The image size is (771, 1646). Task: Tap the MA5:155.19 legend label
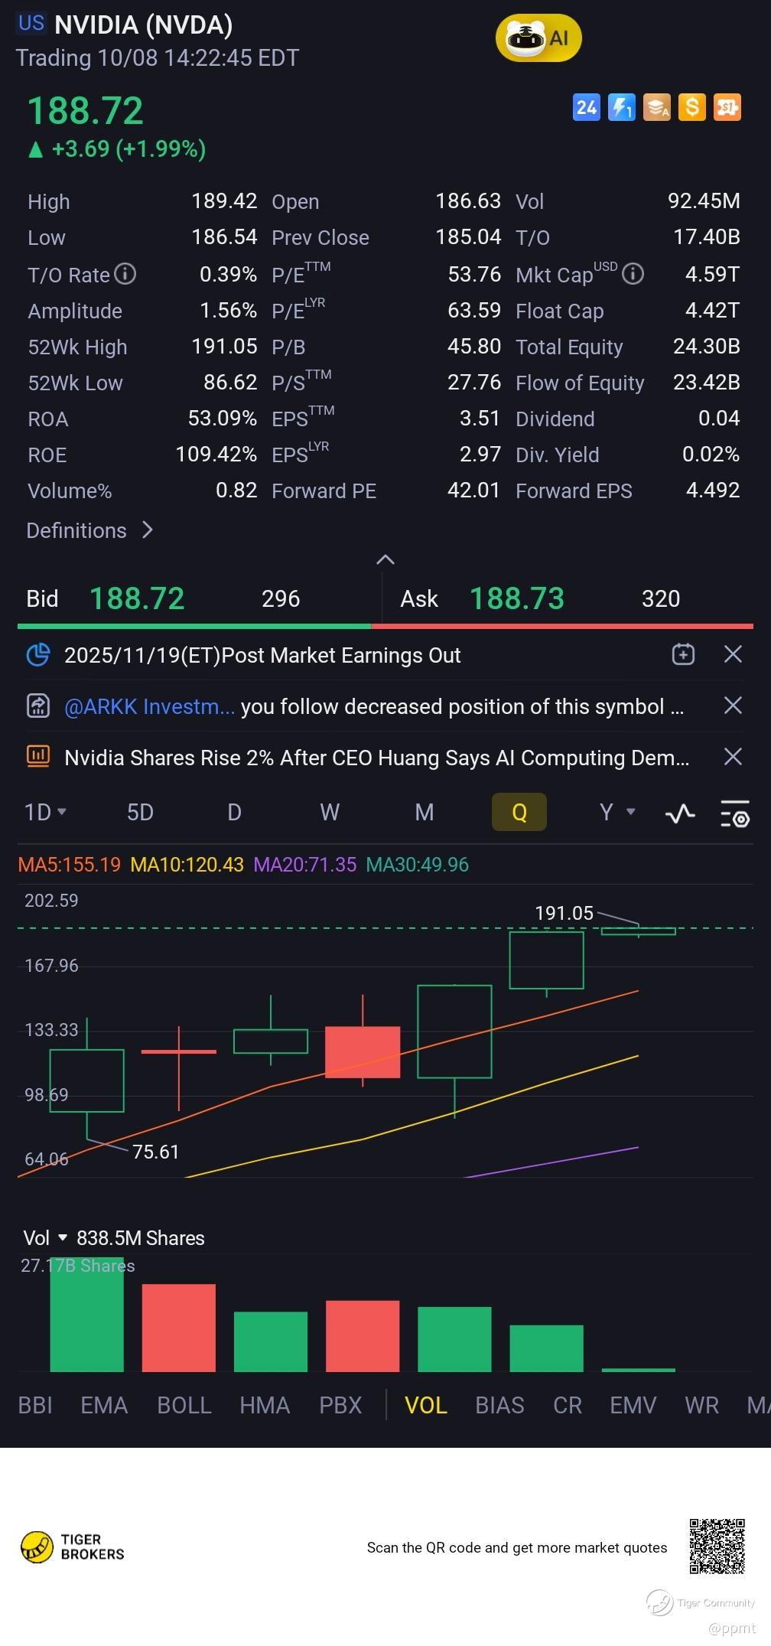coord(70,865)
